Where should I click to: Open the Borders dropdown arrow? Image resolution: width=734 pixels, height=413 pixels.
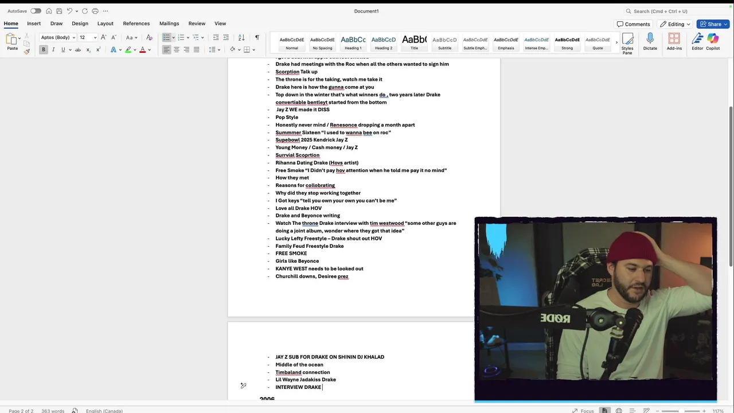tap(254, 50)
